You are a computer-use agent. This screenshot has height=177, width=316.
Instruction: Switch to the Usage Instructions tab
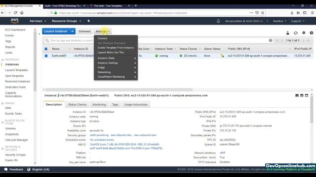tap(136, 105)
